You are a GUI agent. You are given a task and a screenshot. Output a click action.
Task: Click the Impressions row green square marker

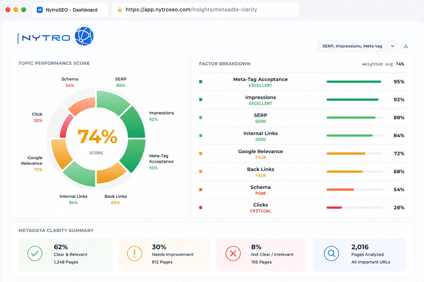pos(201,100)
